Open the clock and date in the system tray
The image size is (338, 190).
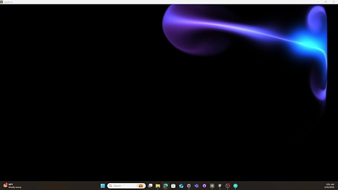pyautogui.click(x=330, y=186)
